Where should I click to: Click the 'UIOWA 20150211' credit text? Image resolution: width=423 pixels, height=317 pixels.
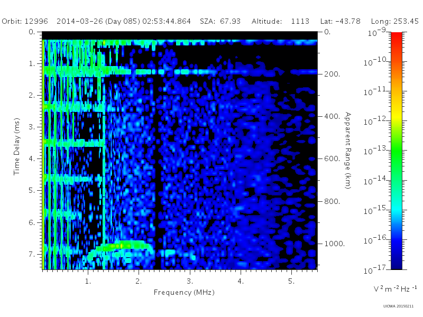tap(398, 306)
